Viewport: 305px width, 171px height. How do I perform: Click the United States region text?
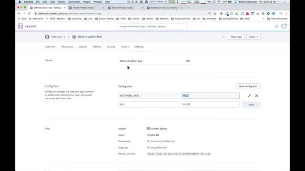point(159,129)
